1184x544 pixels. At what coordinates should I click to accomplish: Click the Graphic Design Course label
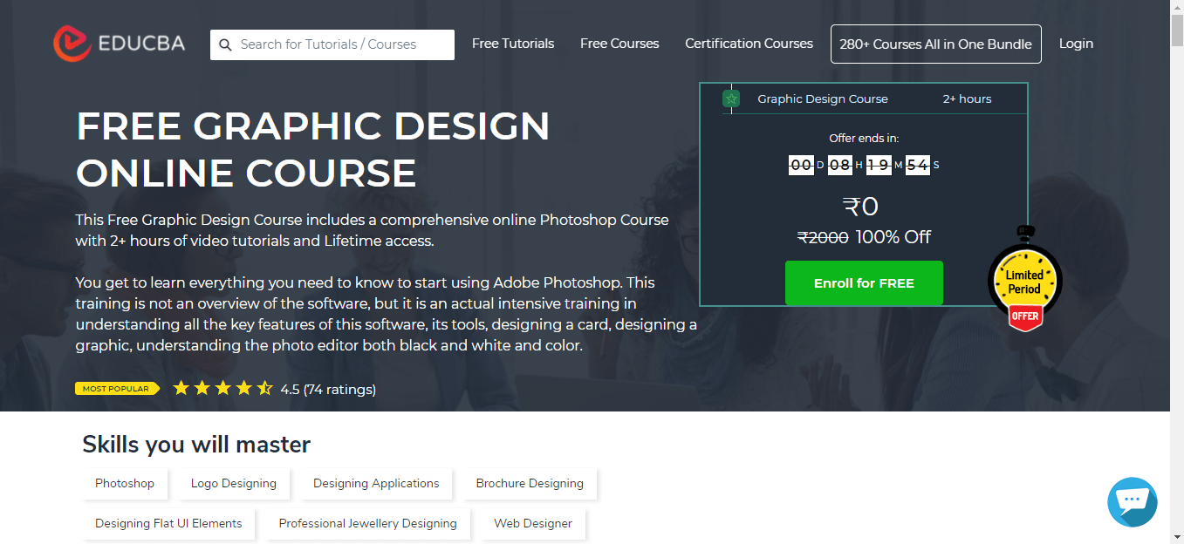(x=823, y=99)
